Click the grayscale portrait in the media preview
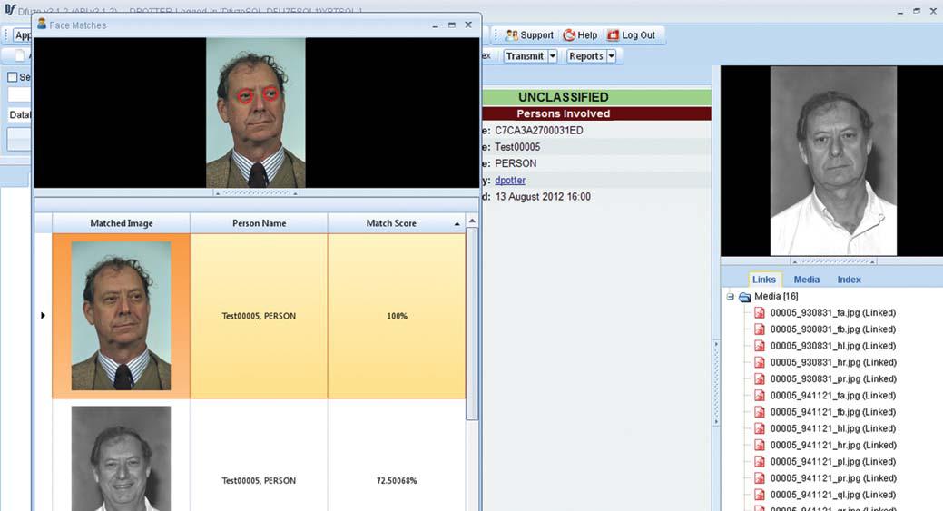Screen dimensions: 943x511 click(833, 162)
